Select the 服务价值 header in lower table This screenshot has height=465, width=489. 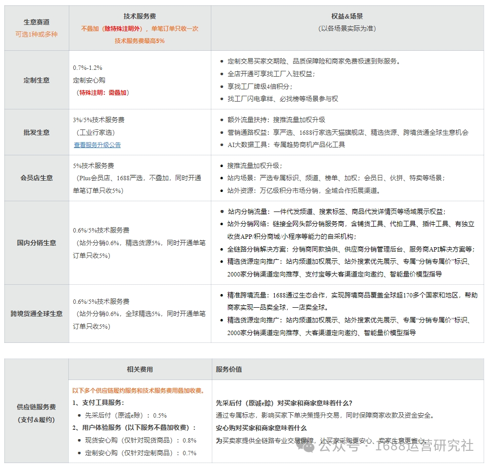[x=229, y=369]
